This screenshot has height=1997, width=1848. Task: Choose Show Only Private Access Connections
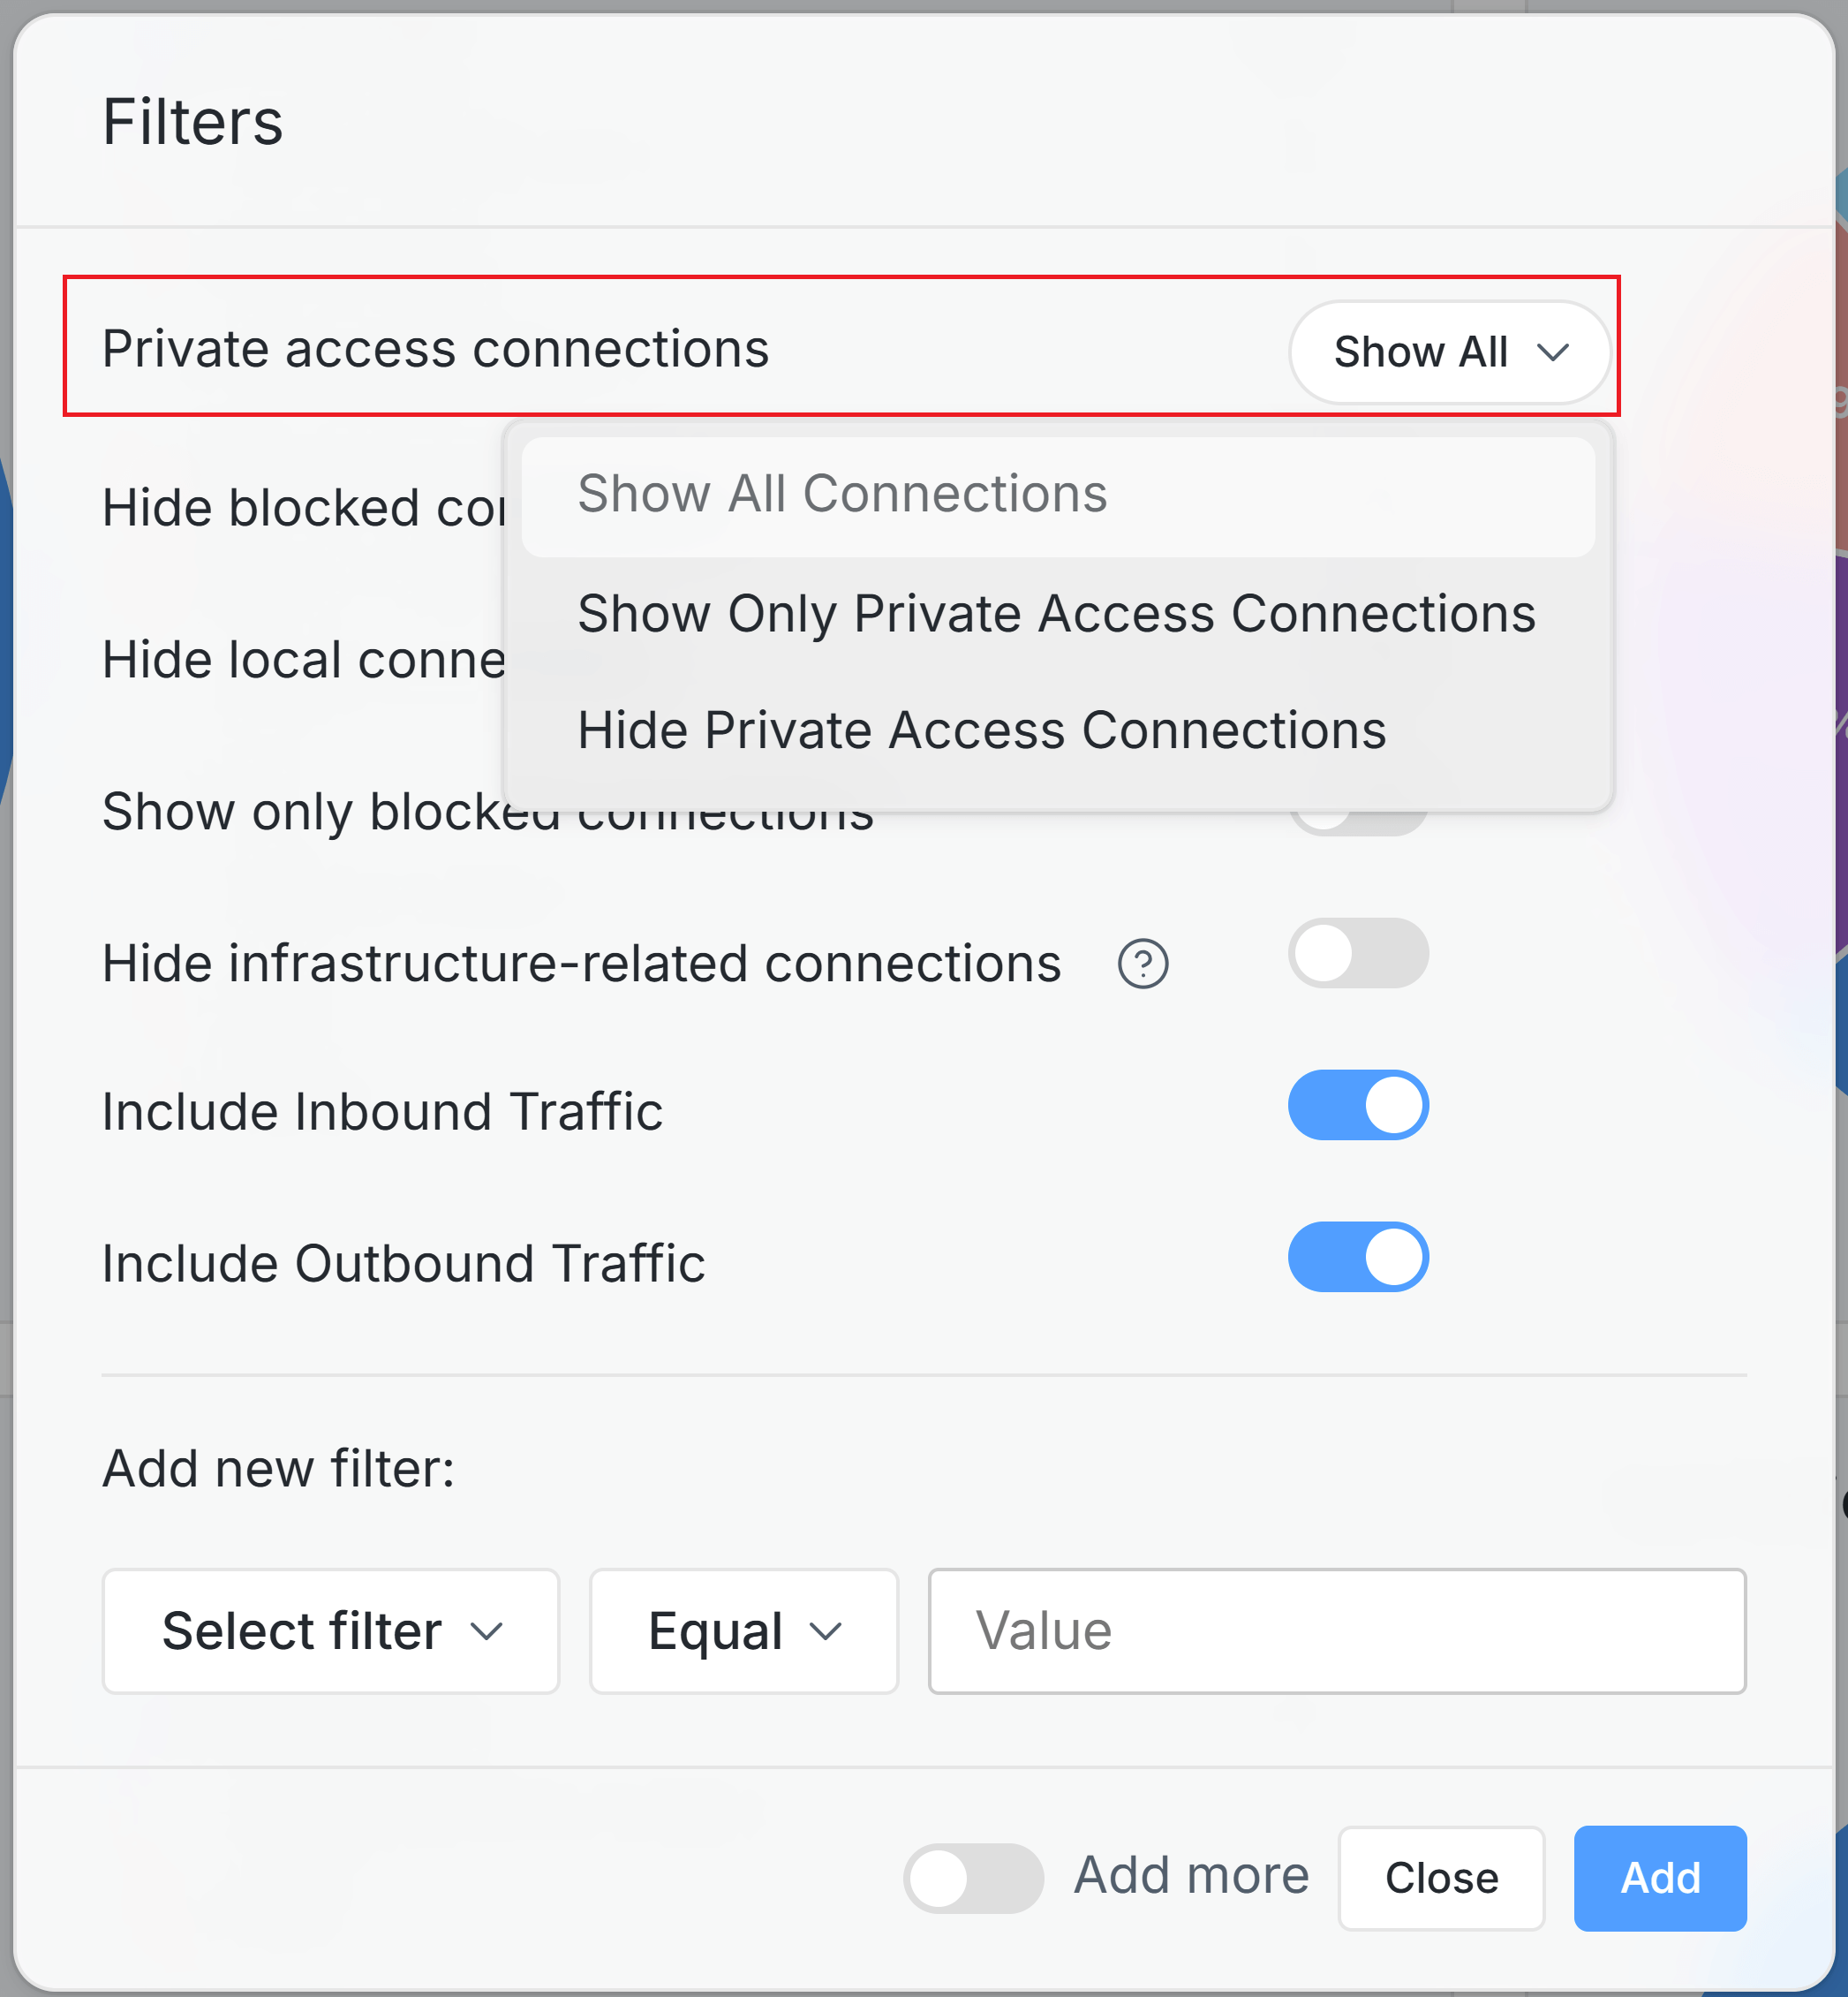1055,613
